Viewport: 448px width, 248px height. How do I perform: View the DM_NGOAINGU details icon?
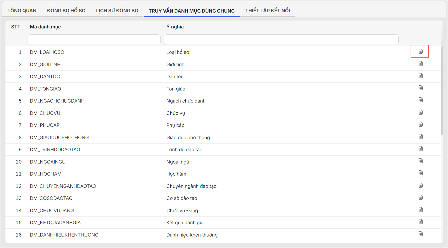(x=420, y=161)
